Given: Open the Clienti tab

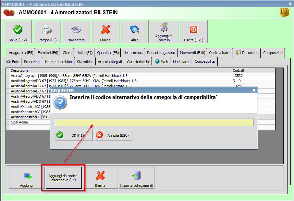Looking at the screenshot, I should tap(67, 53).
